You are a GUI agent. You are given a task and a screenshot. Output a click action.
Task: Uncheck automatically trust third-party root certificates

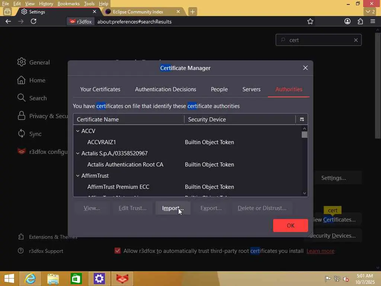coord(117,251)
